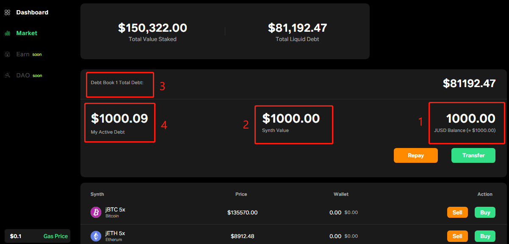Click the Market bar-chart icon
Viewport: 509px width, 244px height.
point(7,33)
